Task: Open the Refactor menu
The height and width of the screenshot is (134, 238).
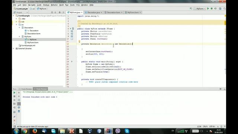Action: 54,5
